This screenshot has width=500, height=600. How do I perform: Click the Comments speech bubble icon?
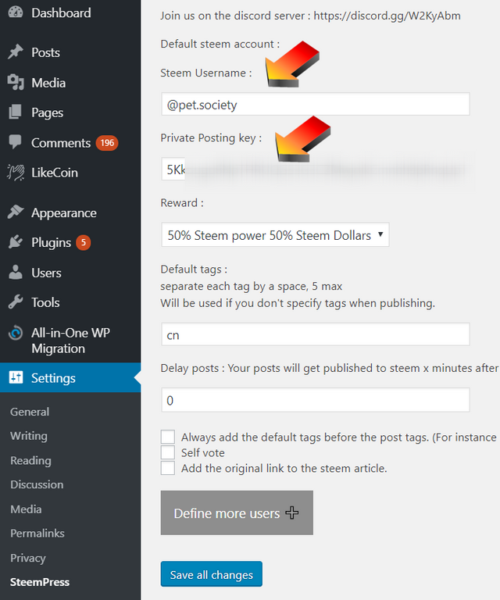(16, 142)
